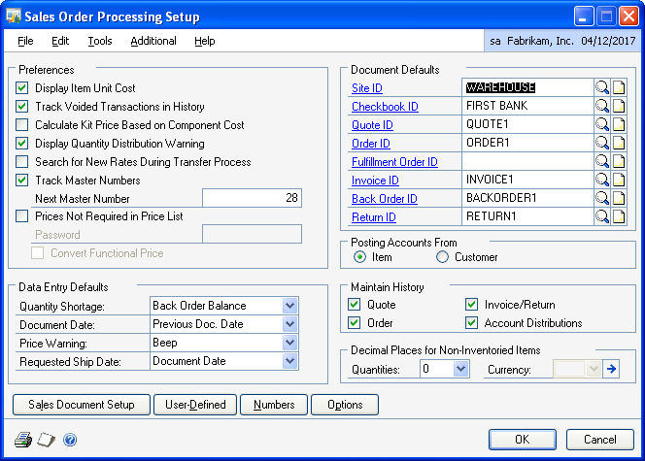Click the User-Defined button
Image resolution: width=645 pixels, height=461 pixels.
(x=195, y=405)
